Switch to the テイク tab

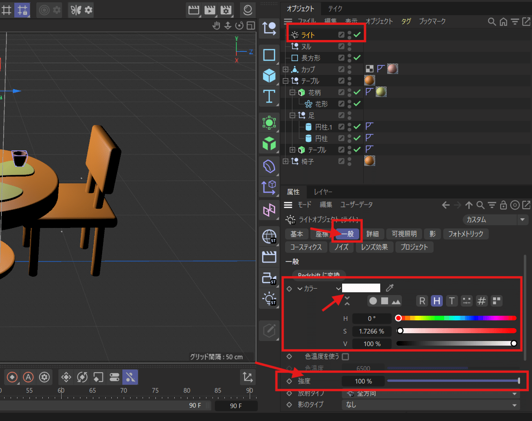point(335,9)
